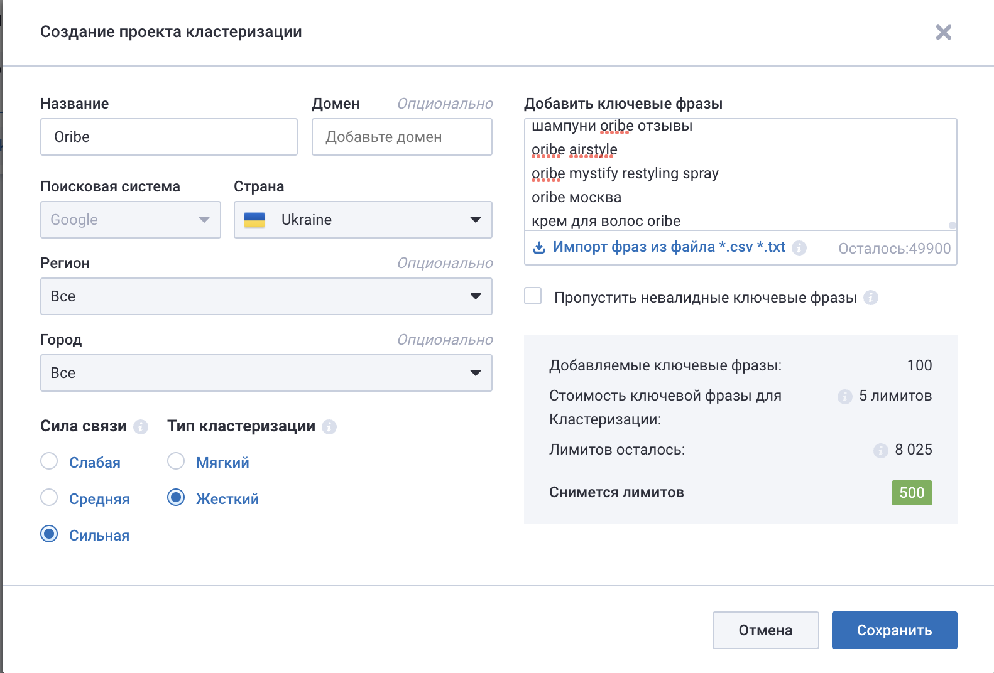Click the Название field containing Oribe
The height and width of the screenshot is (673, 994).
[x=169, y=137]
